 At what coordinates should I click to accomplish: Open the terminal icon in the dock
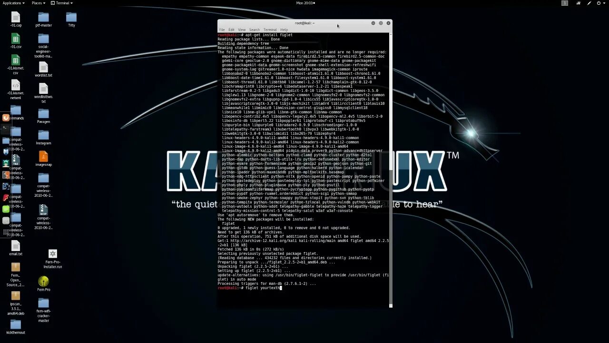pyautogui.click(x=6, y=128)
